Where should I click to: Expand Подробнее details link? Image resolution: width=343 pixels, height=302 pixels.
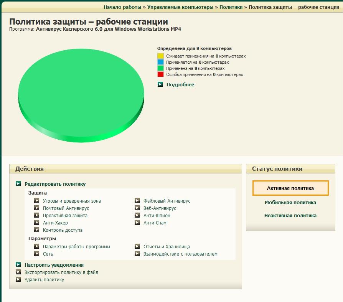coord(180,84)
